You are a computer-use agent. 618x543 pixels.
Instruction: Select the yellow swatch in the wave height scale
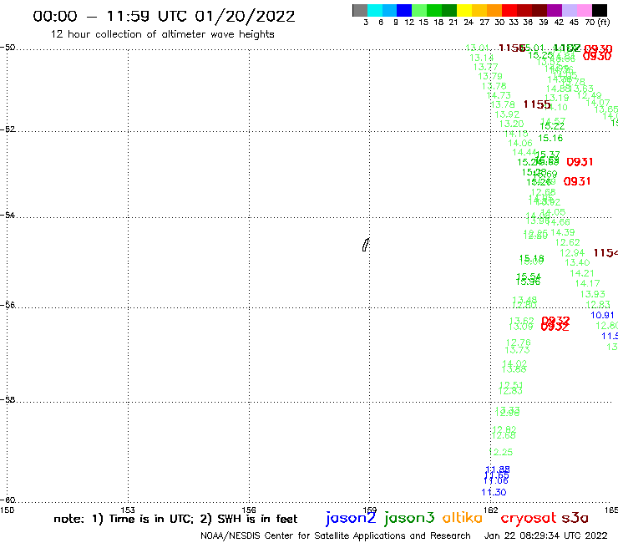click(x=464, y=10)
